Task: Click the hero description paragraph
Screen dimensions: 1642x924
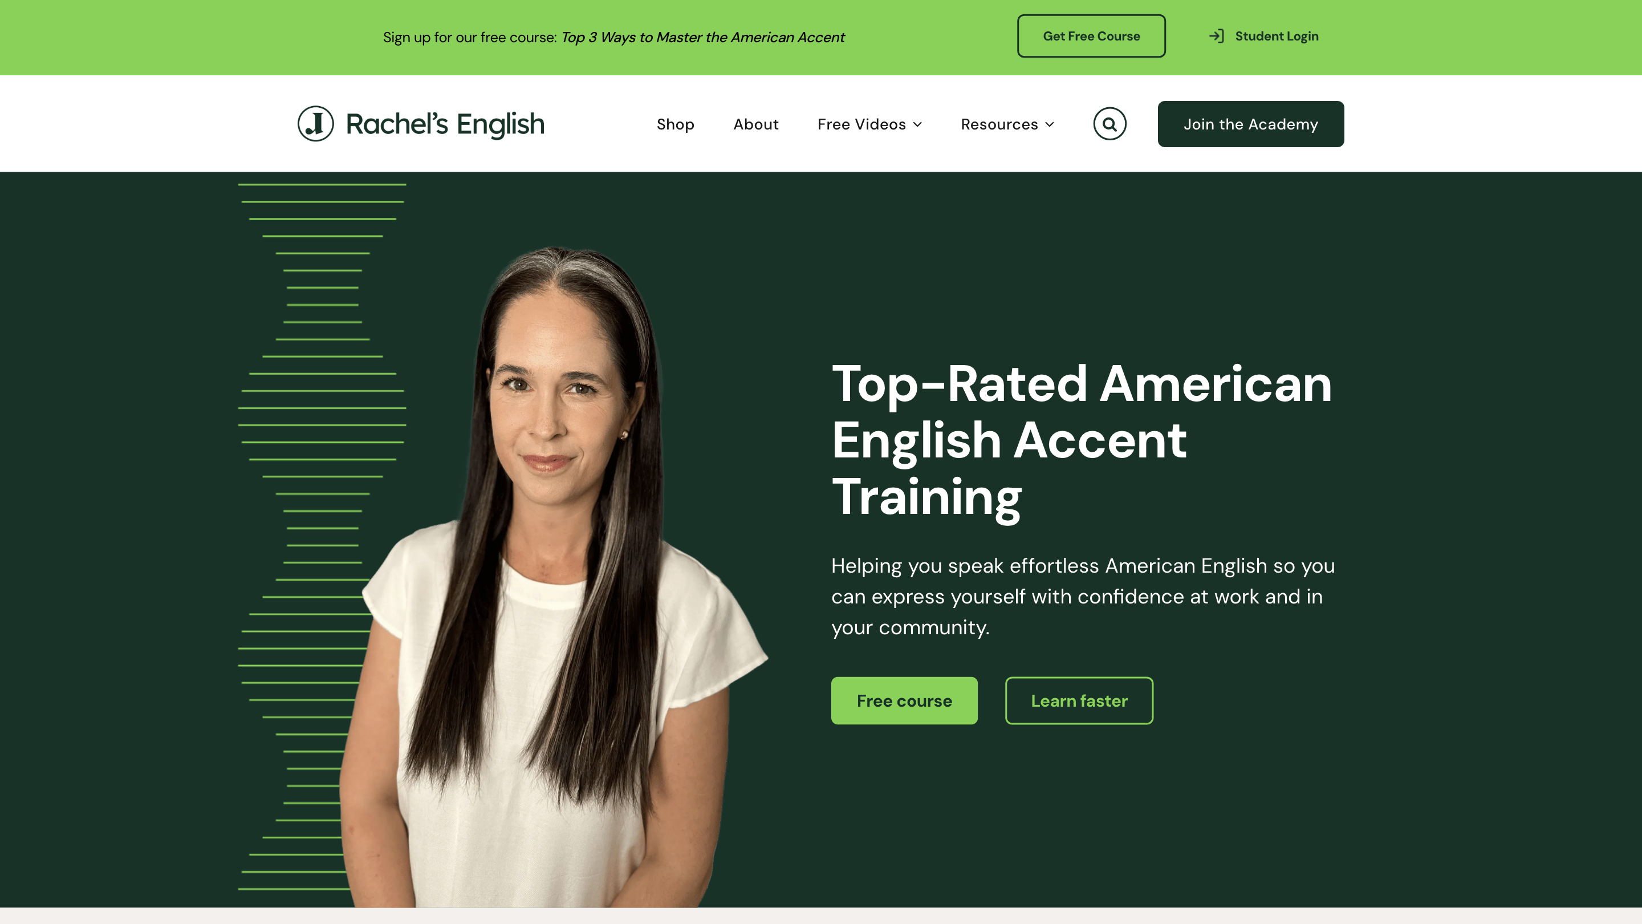Action: [x=1083, y=596]
